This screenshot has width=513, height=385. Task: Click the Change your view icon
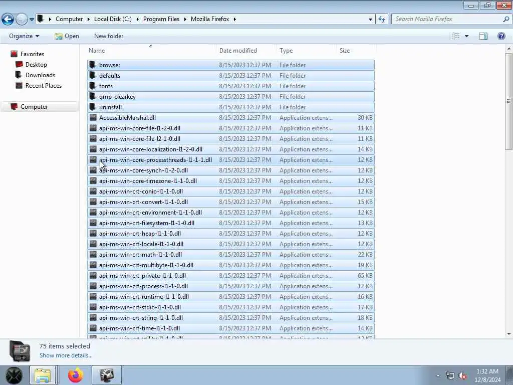coord(456,36)
